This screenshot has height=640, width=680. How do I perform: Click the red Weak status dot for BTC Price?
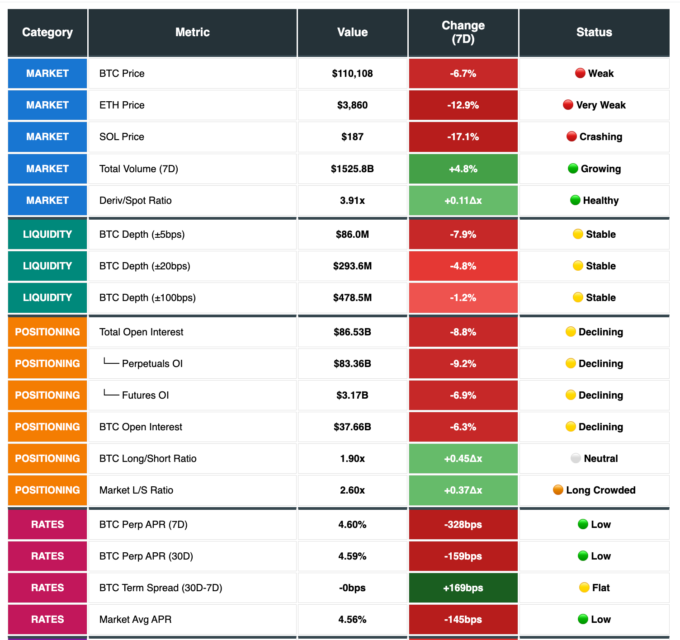point(580,73)
